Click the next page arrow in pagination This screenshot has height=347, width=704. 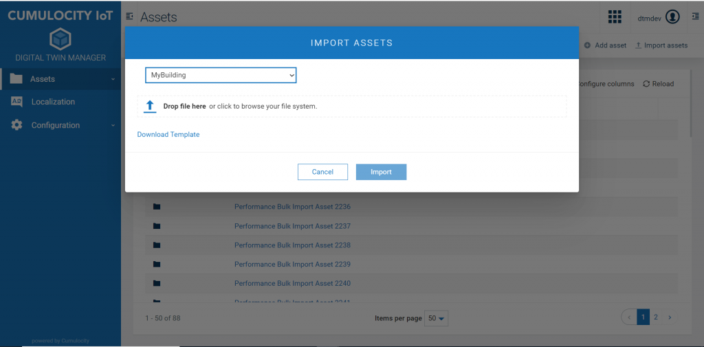(670, 317)
